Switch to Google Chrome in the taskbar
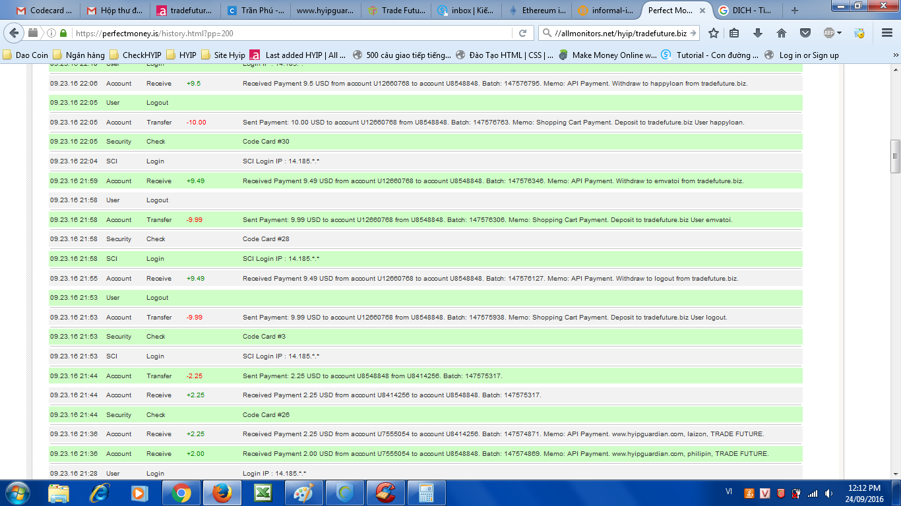901x506 pixels. click(181, 493)
